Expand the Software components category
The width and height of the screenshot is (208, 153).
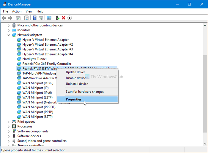tap(9, 131)
